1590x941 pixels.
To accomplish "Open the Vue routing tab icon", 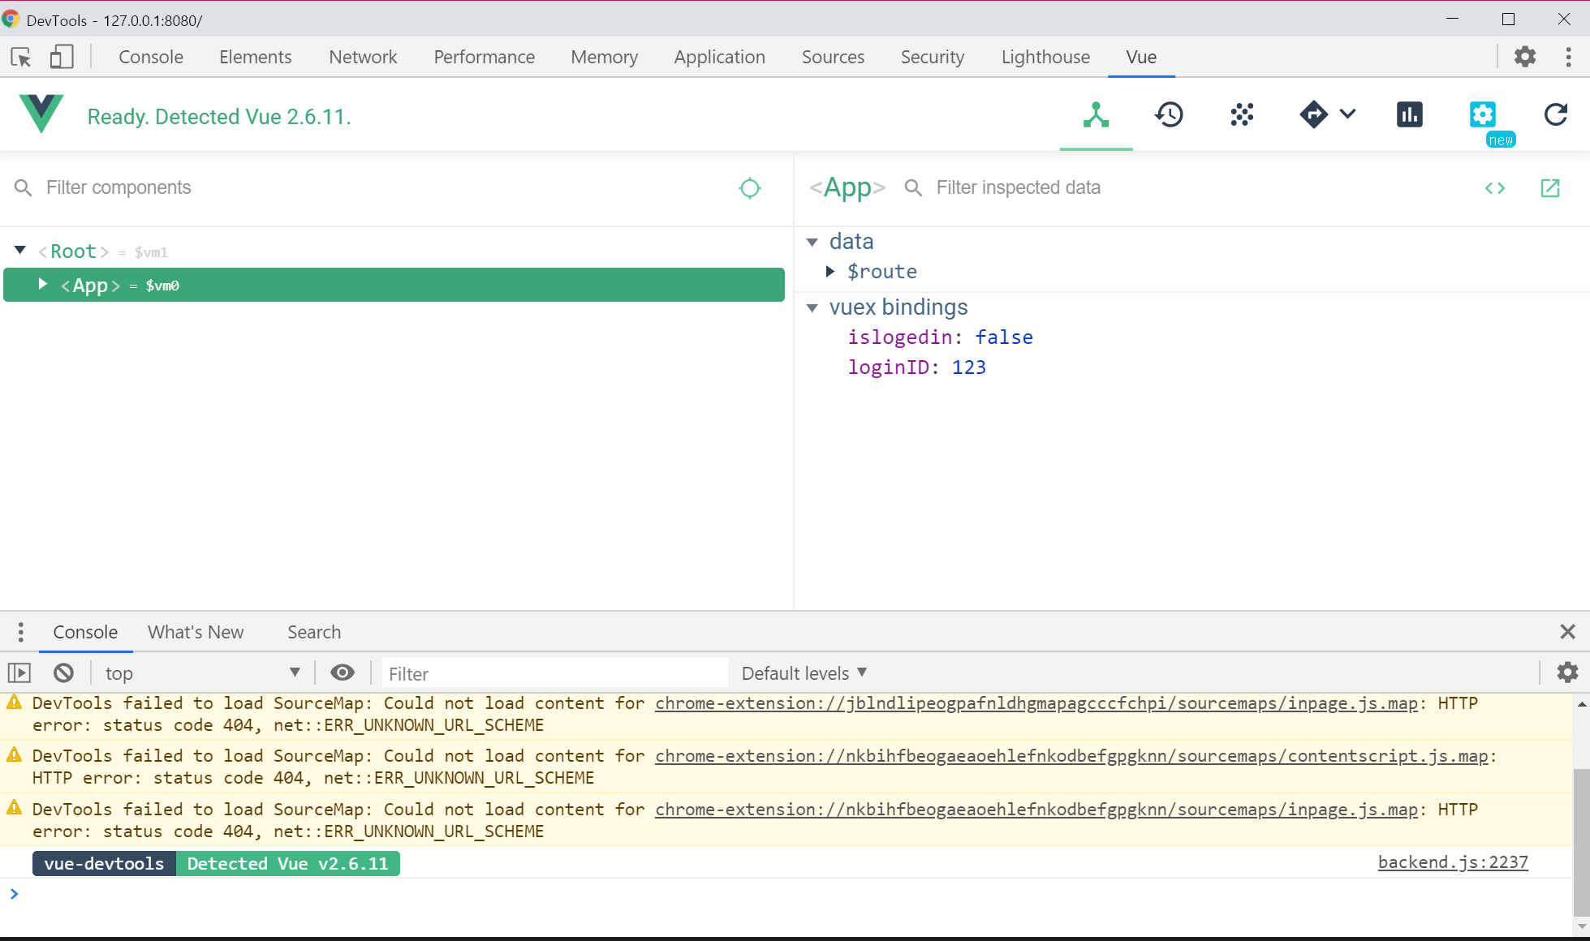I will pyautogui.click(x=1313, y=115).
